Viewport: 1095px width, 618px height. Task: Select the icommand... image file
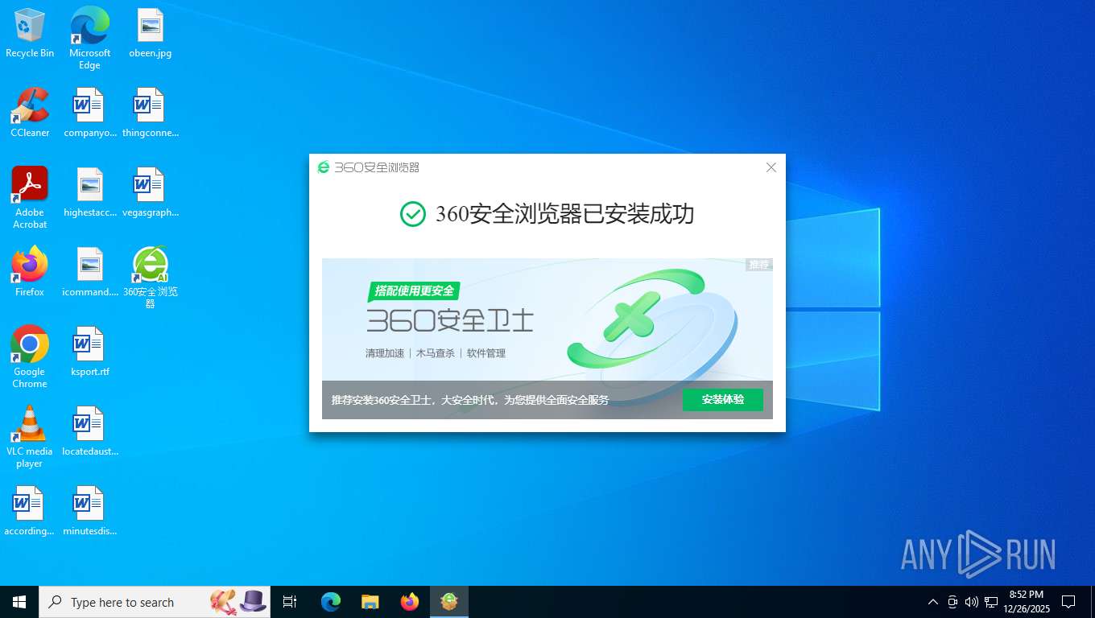coord(89,272)
